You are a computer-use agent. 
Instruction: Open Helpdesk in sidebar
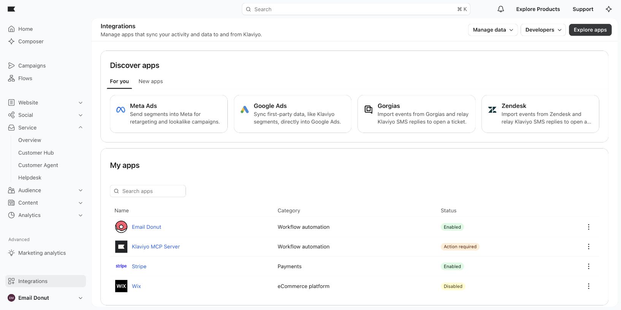click(30, 178)
